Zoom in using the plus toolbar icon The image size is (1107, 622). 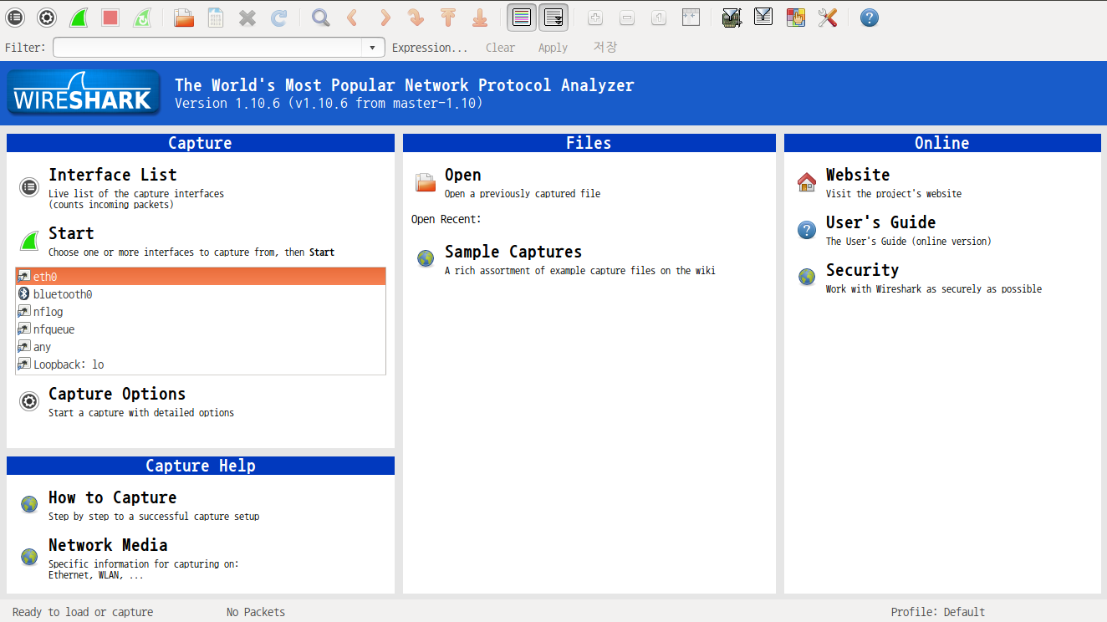[595, 18]
